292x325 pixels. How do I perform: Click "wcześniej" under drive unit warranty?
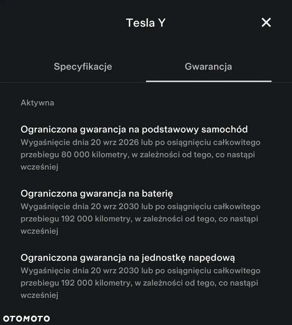tap(39, 295)
